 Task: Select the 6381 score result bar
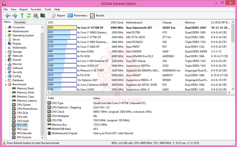[x=62, y=32]
